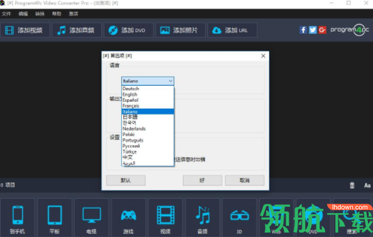This screenshot has width=373, height=237.
Task: Click the 添加照片 button label
Action: coord(186,30)
